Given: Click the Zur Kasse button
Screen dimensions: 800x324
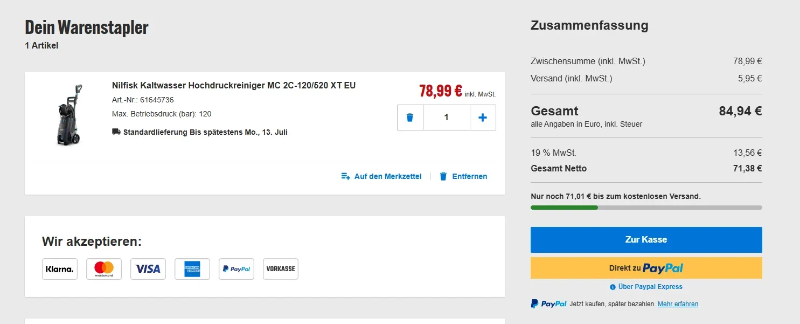Looking at the screenshot, I should pyautogui.click(x=646, y=240).
